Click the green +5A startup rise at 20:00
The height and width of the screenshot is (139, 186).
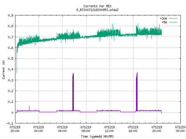point(17,59)
